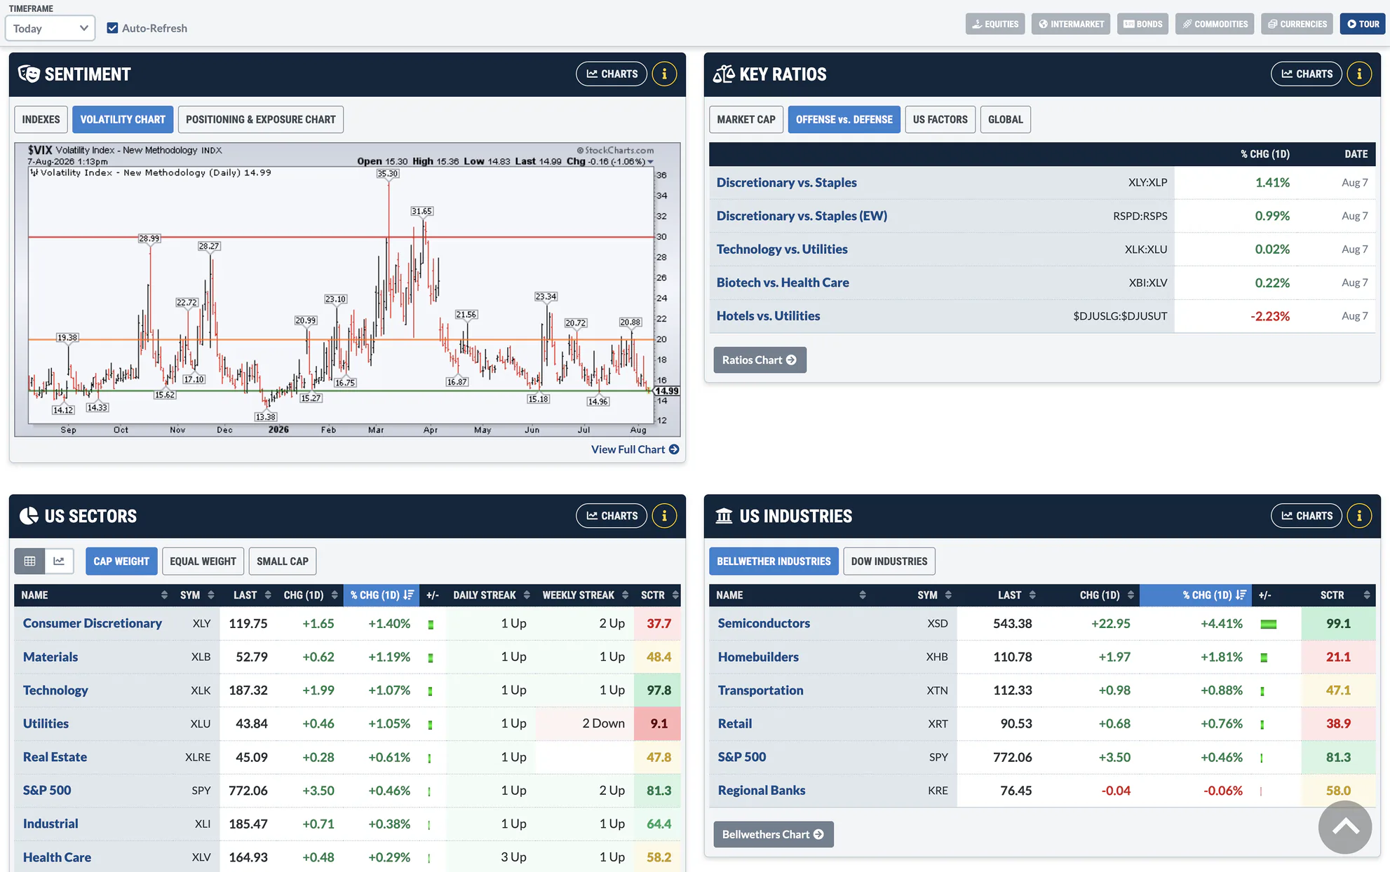Open the Timeframe dropdown showing Today
This screenshot has width=1390, height=872.
tap(50, 28)
